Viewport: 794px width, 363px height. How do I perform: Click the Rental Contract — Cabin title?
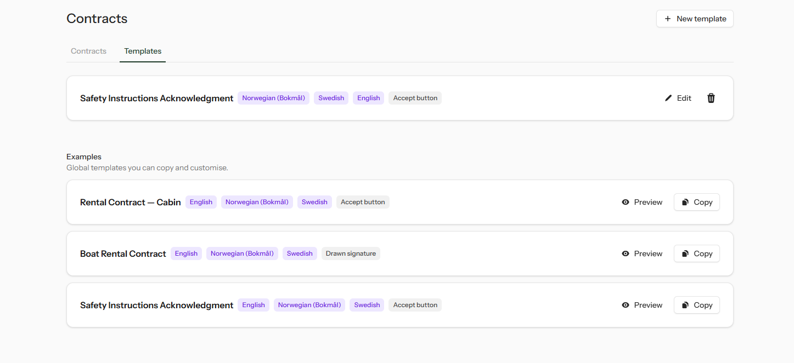[131, 202]
